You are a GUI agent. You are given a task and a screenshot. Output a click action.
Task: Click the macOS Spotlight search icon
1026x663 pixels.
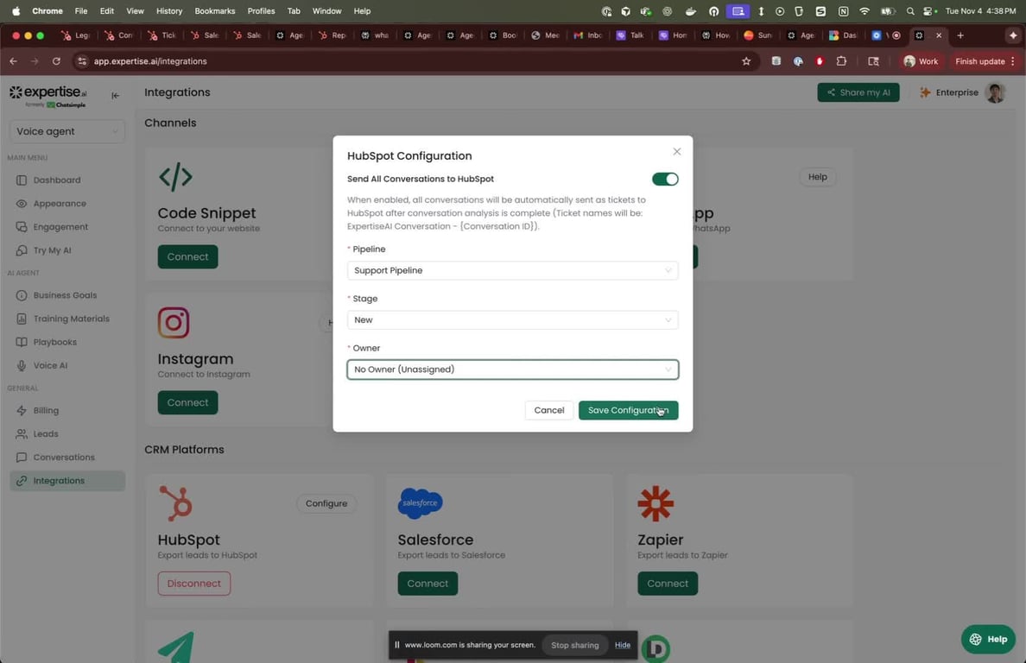click(x=910, y=11)
